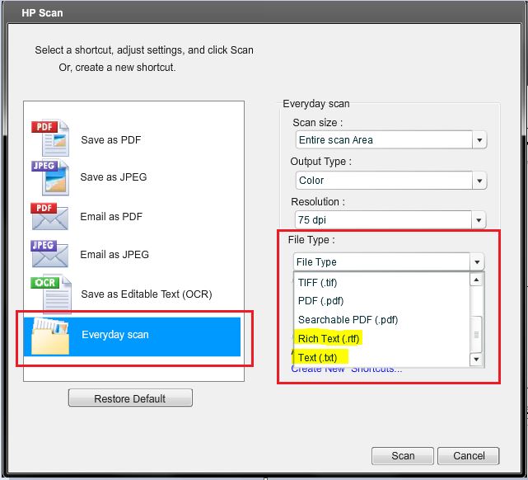Choose Rich Text (.rtf) option

[x=329, y=338]
